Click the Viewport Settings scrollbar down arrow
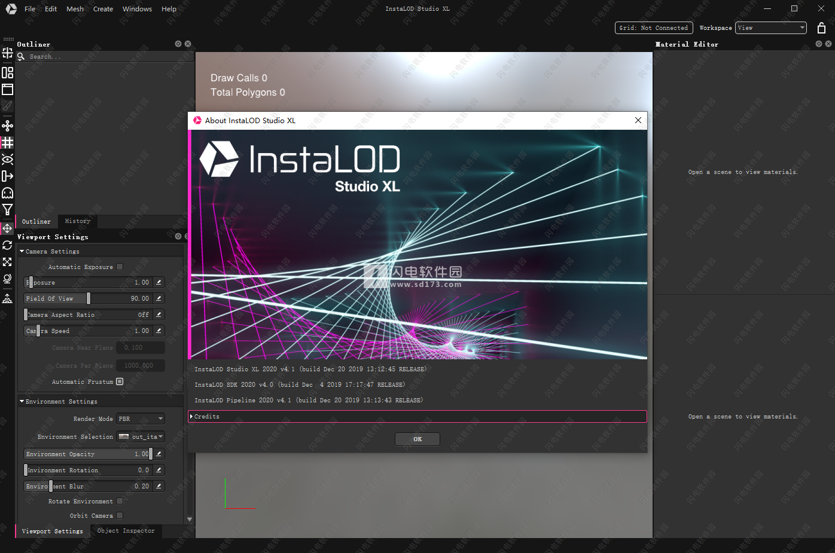Screen dimensions: 835x553 190,520
